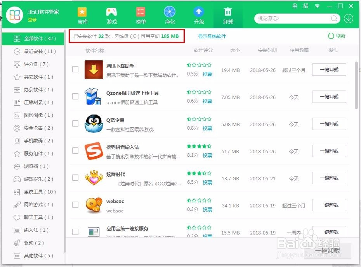
Task: Click 一键卸载 for Q宠企鹅
Action: 329,124
